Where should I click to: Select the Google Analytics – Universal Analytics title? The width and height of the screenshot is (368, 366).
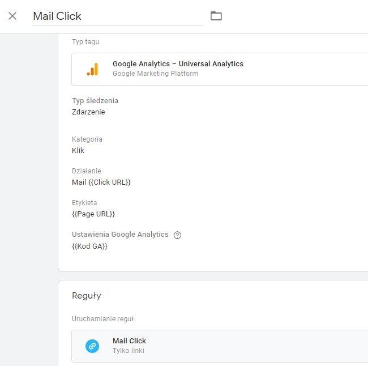tap(178, 64)
